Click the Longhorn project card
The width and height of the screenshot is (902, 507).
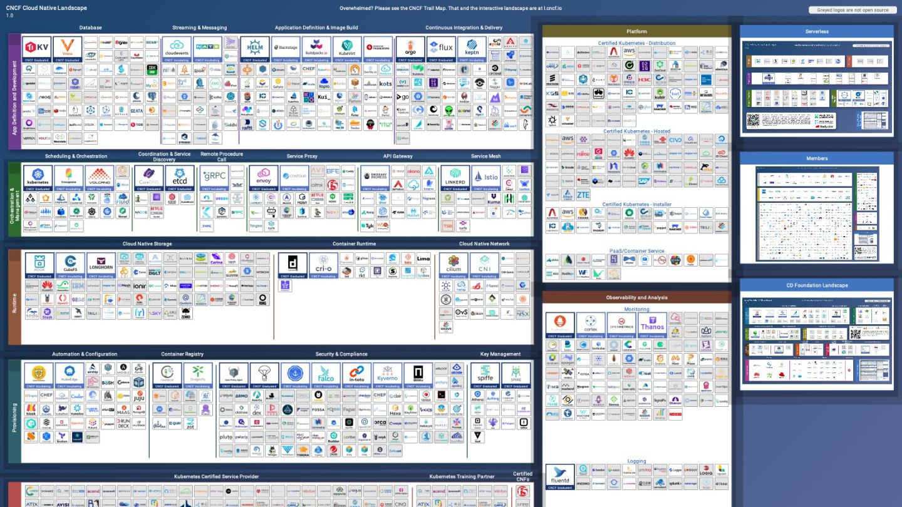pos(101,265)
